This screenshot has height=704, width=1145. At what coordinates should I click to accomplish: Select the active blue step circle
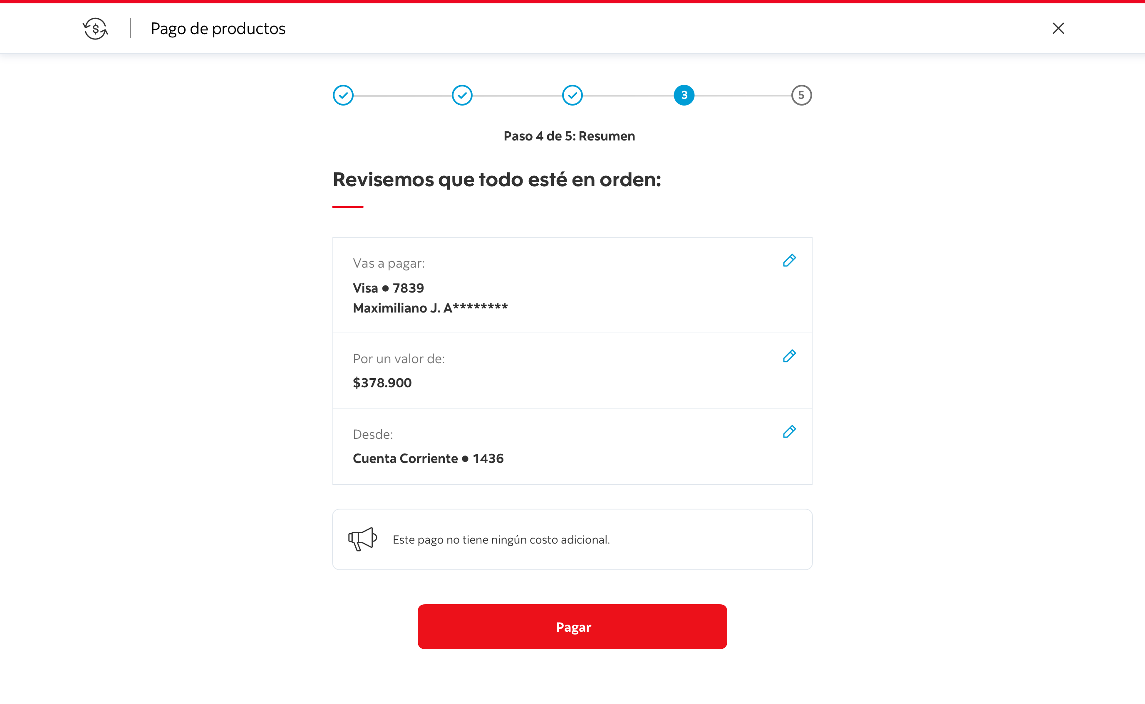click(x=684, y=96)
